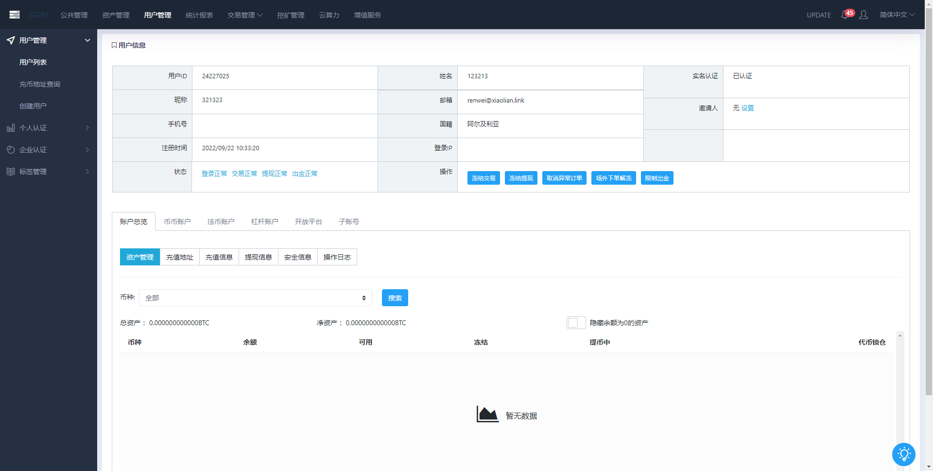This screenshot has height=471, width=933.
Task: Switch to the 币币账户 tab
Action: click(x=177, y=222)
